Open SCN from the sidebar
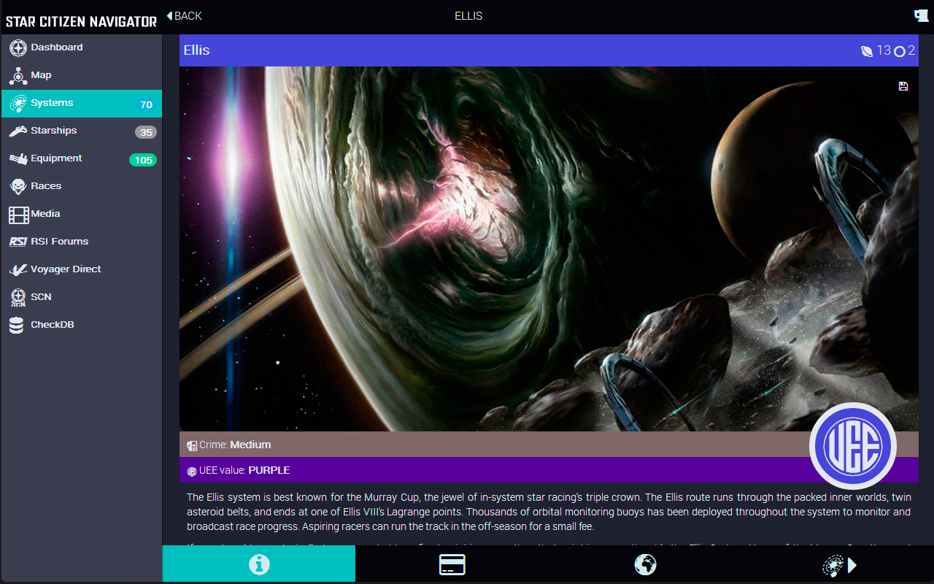 coord(42,297)
